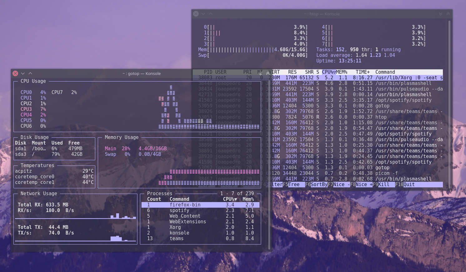Select the spotify row in gotop Processes
Screen dimensions: 466x272
tap(201, 210)
